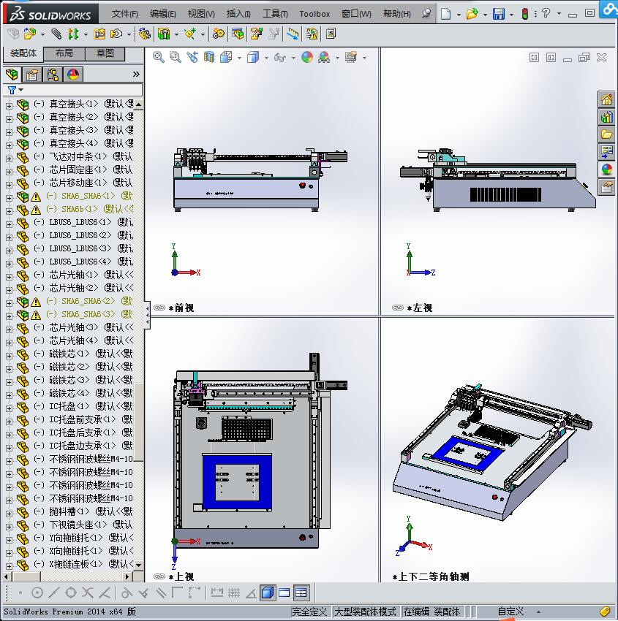This screenshot has height=621, width=618.
Task: Click the Show Hidden Components icon
Action: (x=144, y=34)
